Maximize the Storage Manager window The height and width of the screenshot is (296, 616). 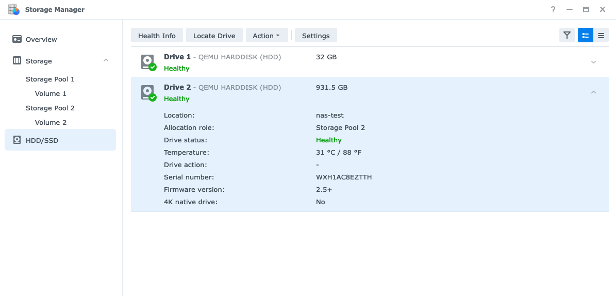click(x=586, y=9)
